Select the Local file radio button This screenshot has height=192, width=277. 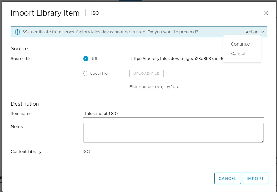point(86,74)
